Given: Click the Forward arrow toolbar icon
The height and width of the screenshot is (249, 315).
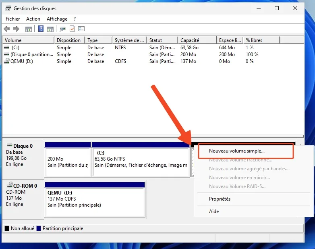Looking at the screenshot, I should [x=16, y=29].
